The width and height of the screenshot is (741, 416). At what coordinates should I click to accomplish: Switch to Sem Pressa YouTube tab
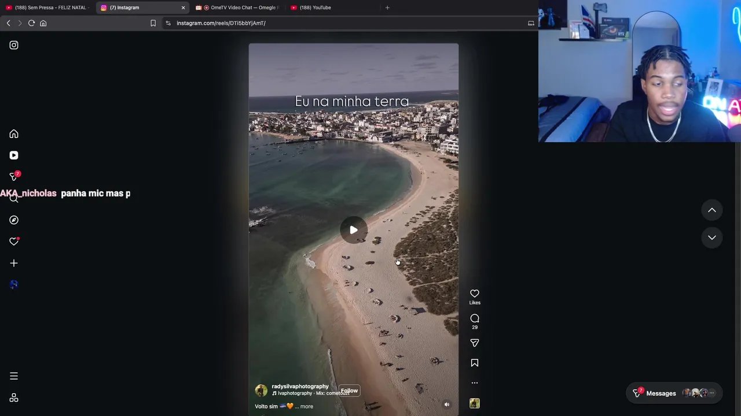(x=46, y=8)
